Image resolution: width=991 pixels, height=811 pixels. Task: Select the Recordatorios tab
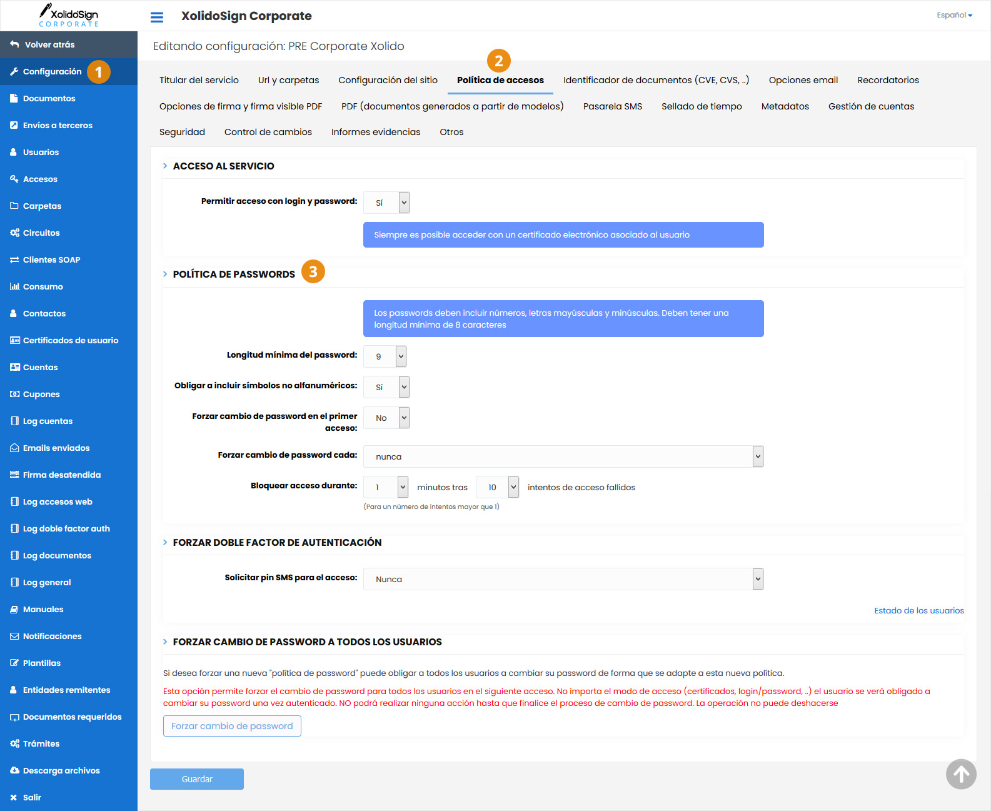point(888,80)
